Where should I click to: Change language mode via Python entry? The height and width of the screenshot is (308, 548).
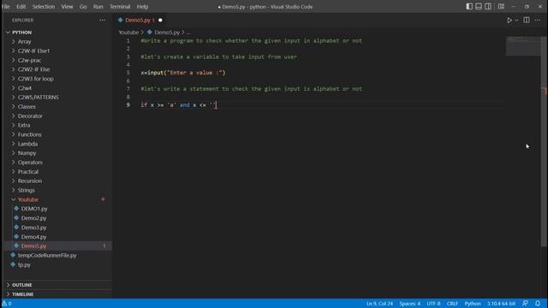(473, 304)
